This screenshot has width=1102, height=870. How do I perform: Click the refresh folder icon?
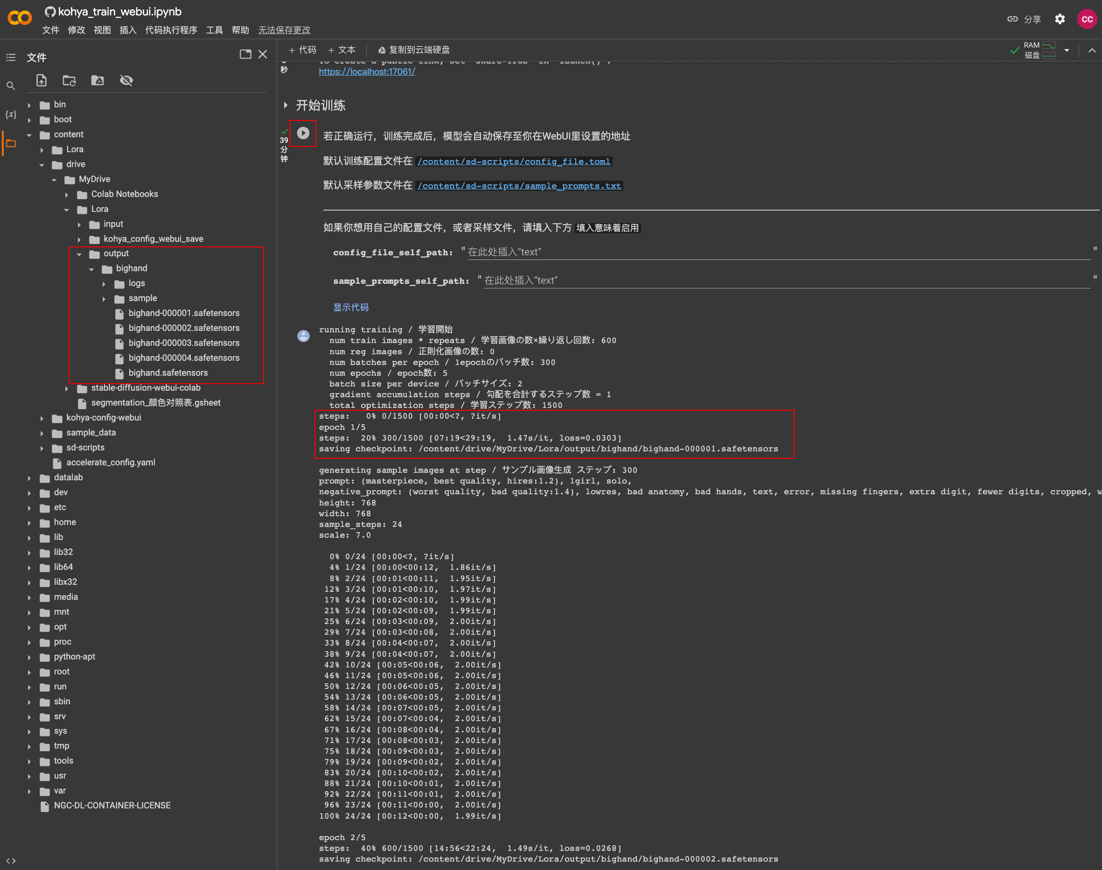pyautogui.click(x=69, y=80)
